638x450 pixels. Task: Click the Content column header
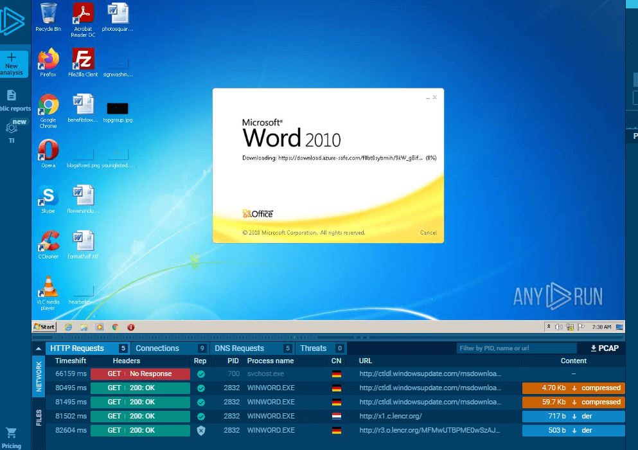pos(574,361)
